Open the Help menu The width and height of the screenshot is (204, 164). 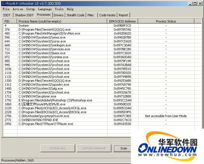tap(70, 9)
